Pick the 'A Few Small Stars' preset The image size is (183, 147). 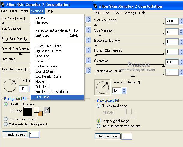[57, 46]
